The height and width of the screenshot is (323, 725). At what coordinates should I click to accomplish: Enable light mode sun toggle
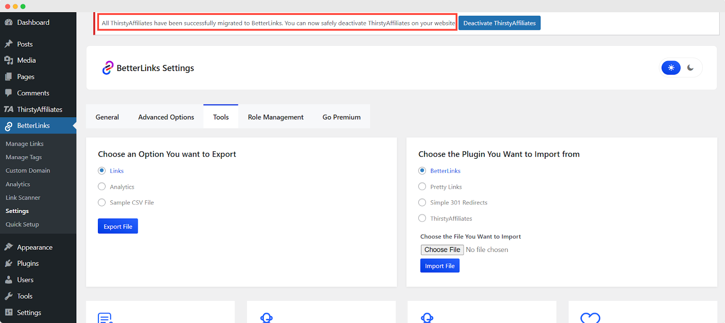click(671, 68)
